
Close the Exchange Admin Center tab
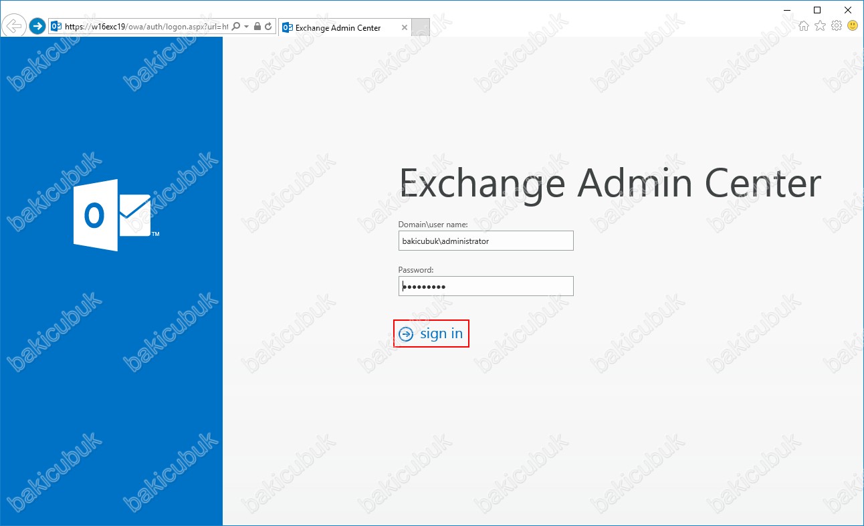404,27
